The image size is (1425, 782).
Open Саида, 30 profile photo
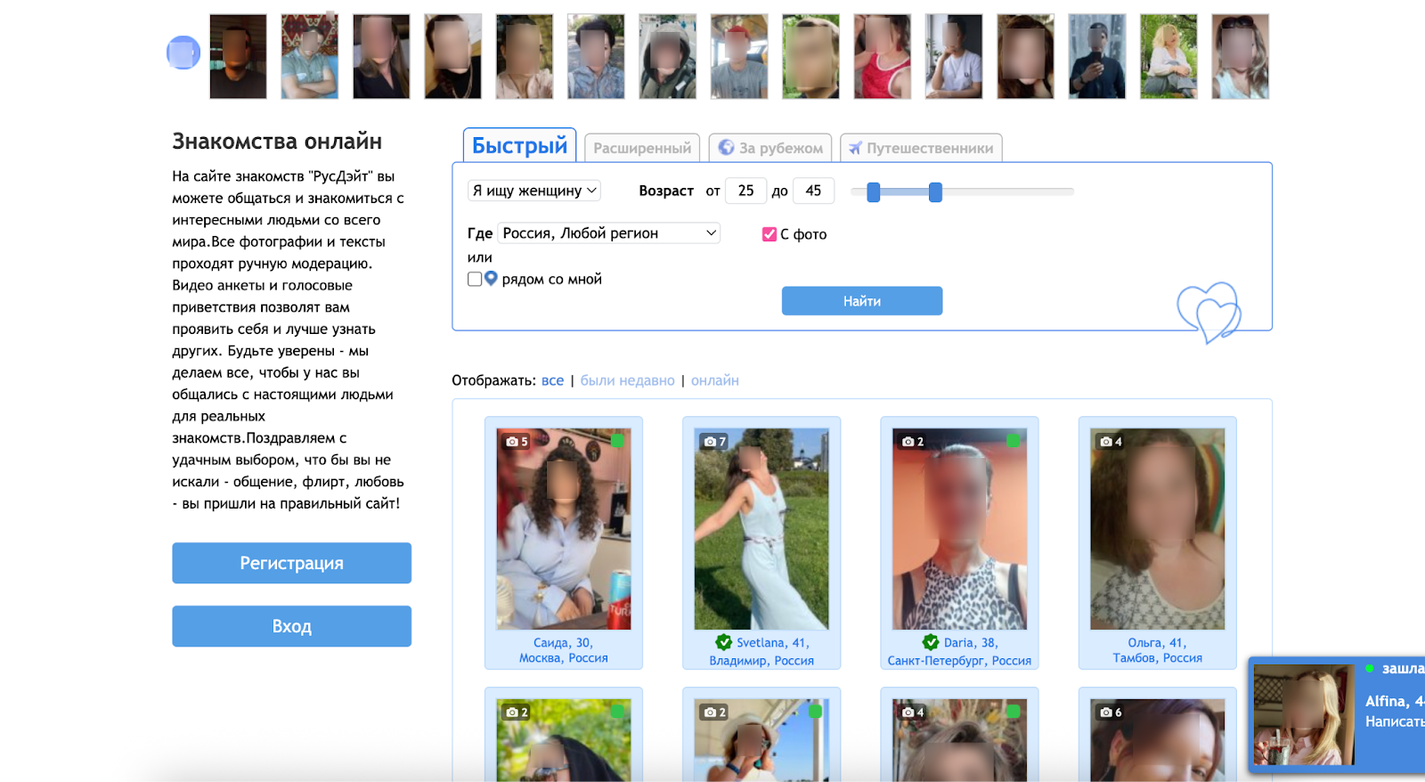tap(564, 529)
